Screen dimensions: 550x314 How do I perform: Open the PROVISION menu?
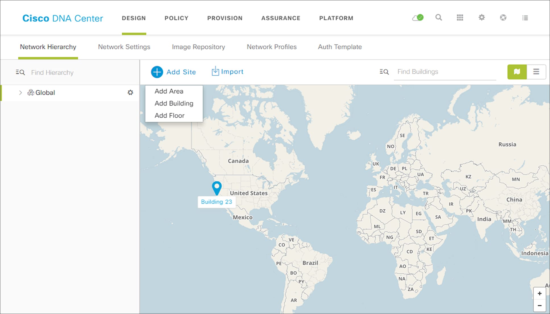(225, 18)
